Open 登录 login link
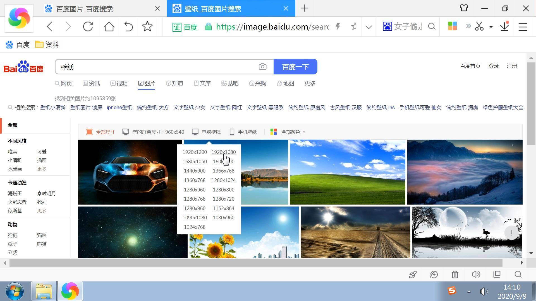Image resolution: width=536 pixels, height=301 pixels. [x=494, y=66]
